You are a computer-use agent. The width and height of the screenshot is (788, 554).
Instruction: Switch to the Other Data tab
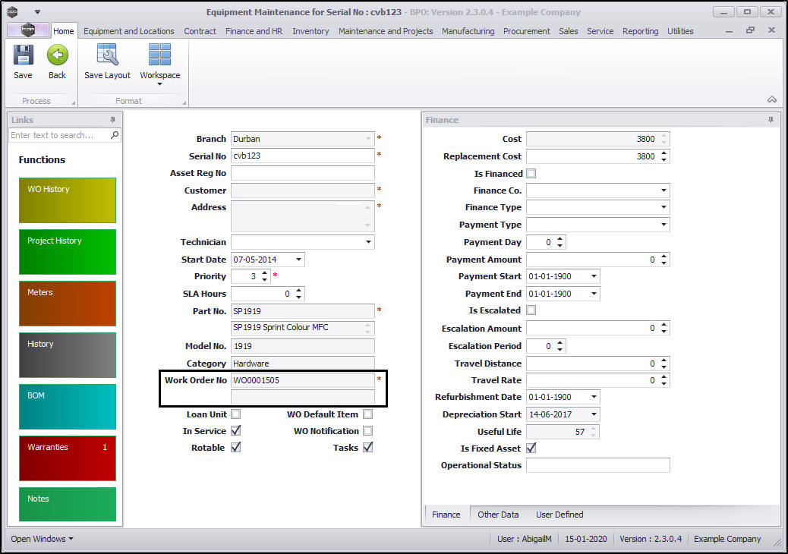pos(498,515)
